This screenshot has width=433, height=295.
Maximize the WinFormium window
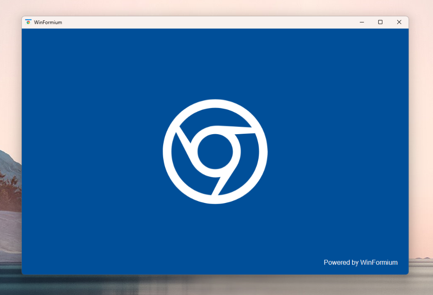[380, 22]
